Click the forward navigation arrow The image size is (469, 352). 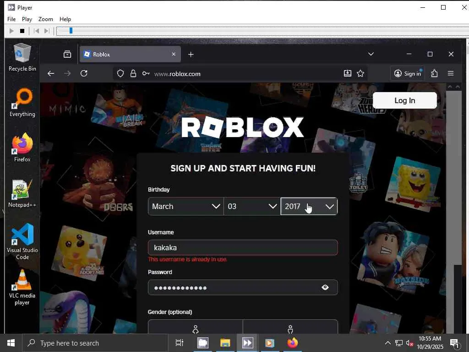(67, 73)
